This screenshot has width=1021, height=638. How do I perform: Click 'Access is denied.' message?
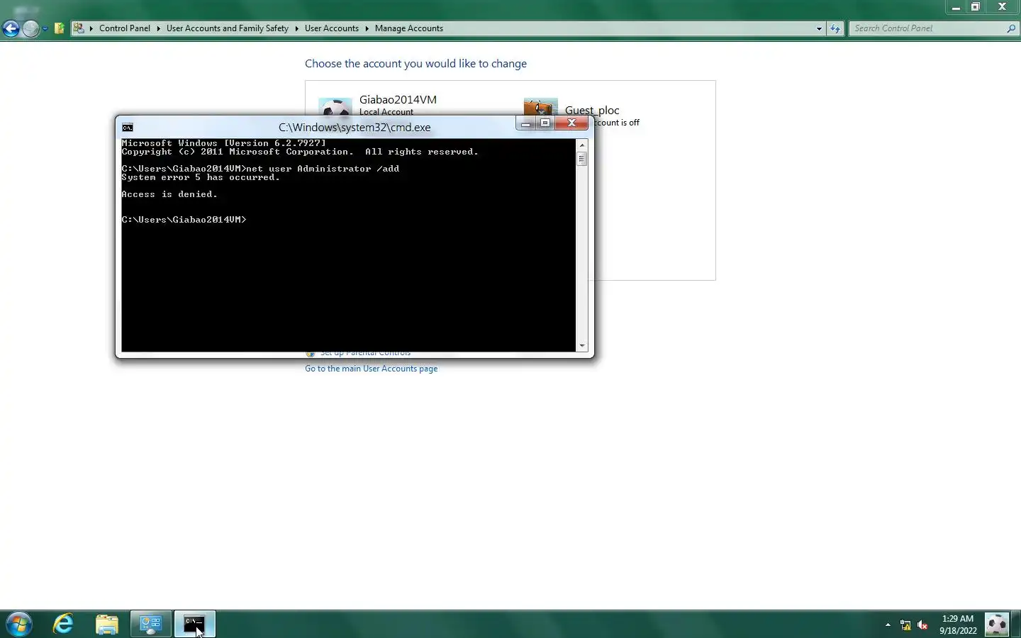169,194
